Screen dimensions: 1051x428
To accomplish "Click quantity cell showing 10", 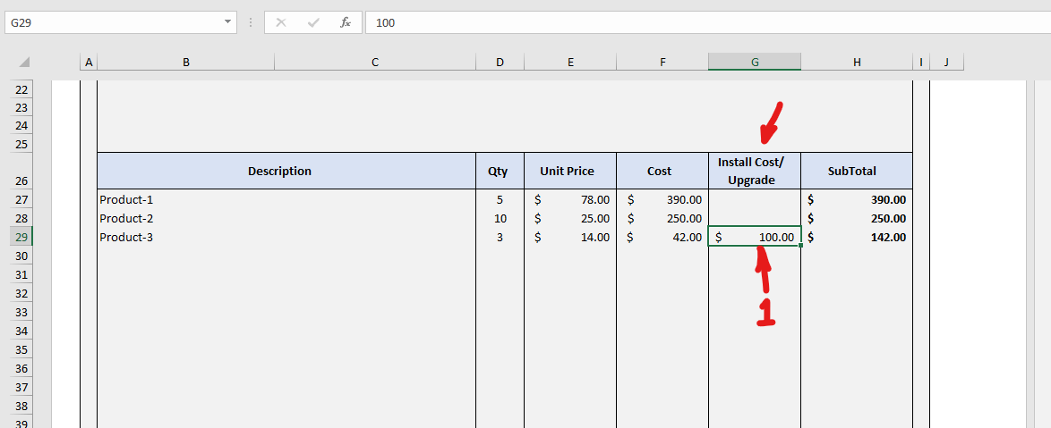I will [x=500, y=218].
